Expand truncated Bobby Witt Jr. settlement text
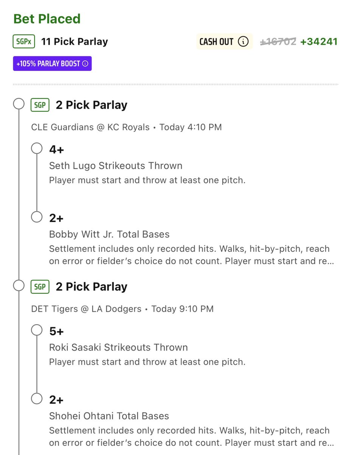The height and width of the screenshot is (455, 351). coord(189,255)
